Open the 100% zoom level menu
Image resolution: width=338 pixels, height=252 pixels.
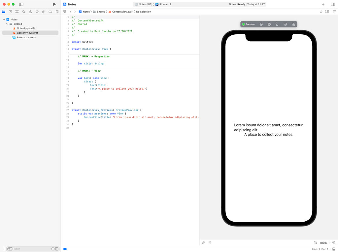325,243
